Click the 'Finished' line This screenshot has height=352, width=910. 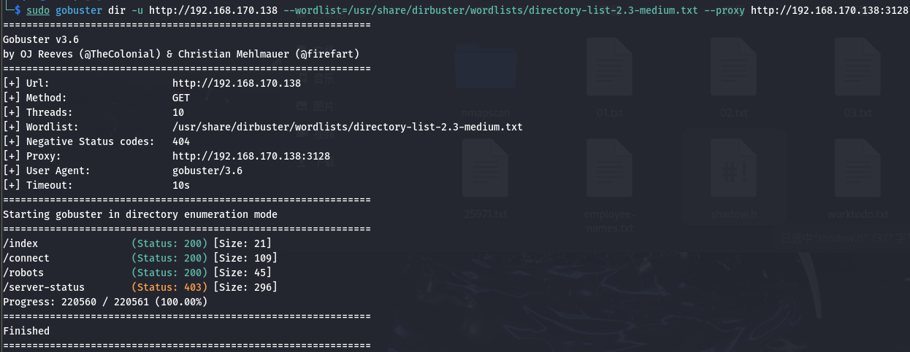pos(26,331)
